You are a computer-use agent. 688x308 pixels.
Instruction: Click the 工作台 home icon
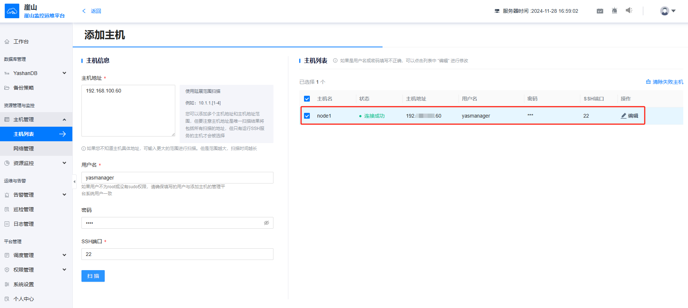click(7, 42)
